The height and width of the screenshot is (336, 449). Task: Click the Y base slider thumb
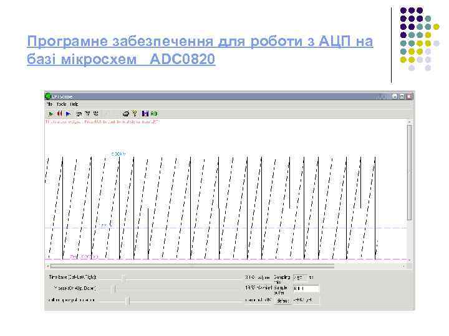coord(115,289)
